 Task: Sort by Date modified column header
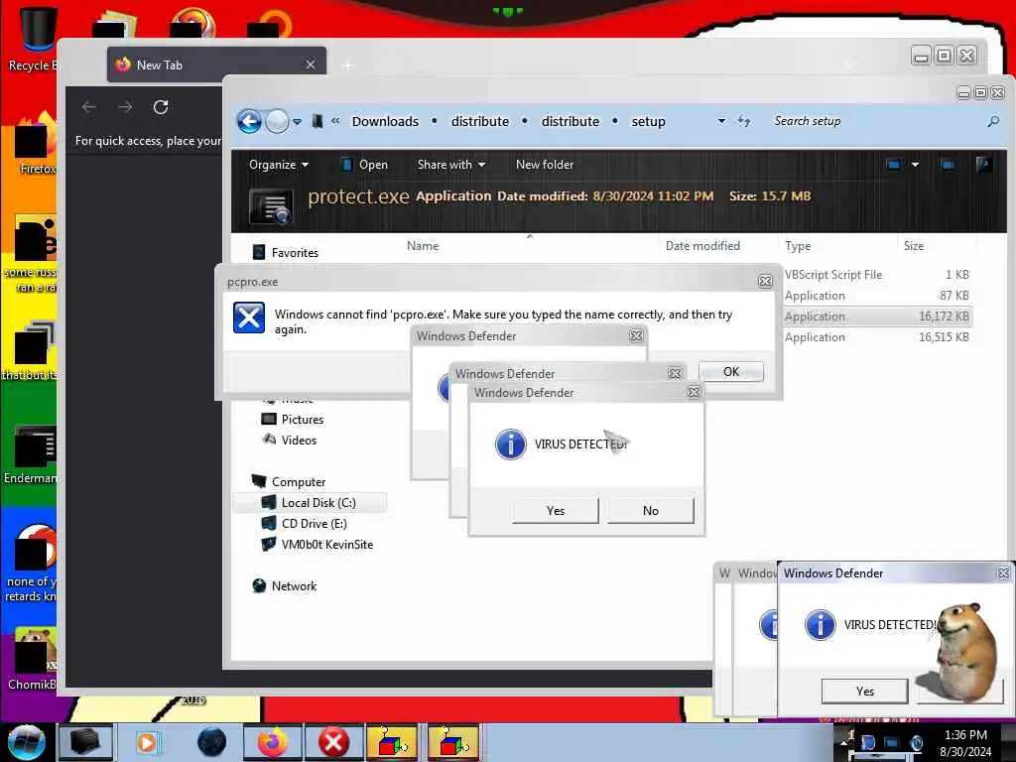(702, 246)
